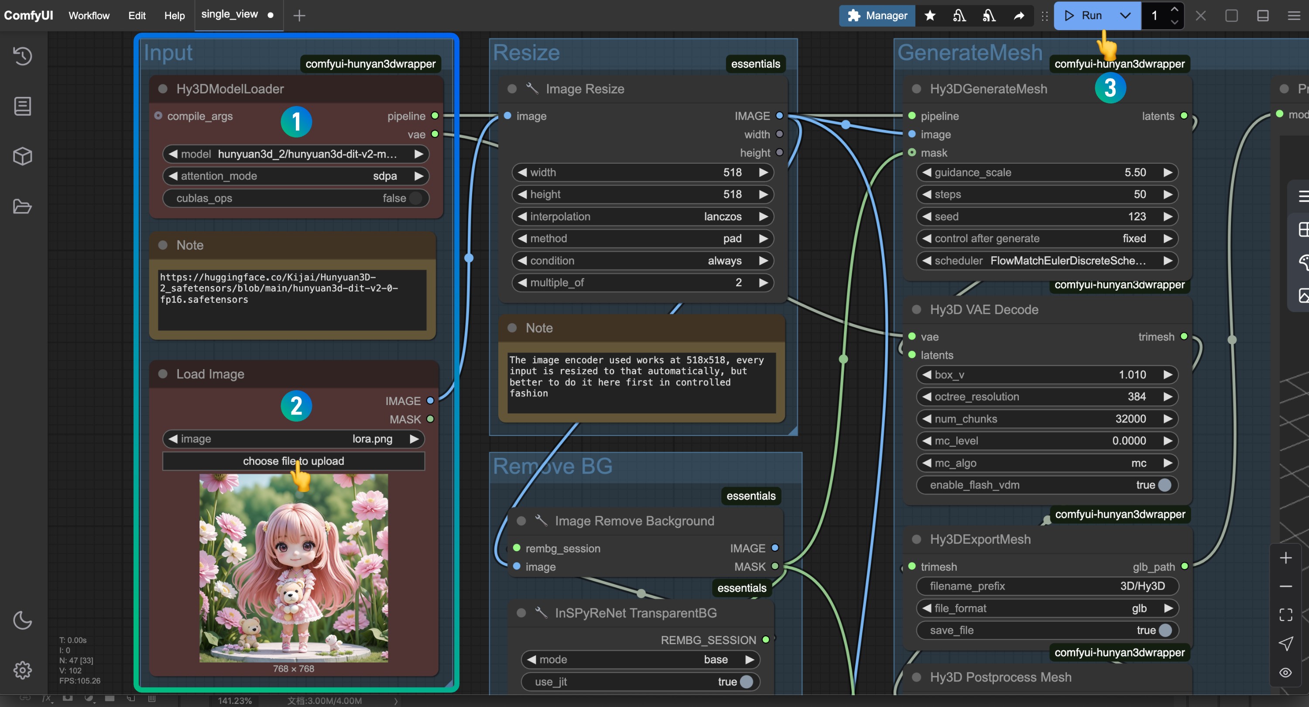This screenshot has width=1309, height=707.
Task: Open the condition always dropdown
Action: (x=642, y=261)
